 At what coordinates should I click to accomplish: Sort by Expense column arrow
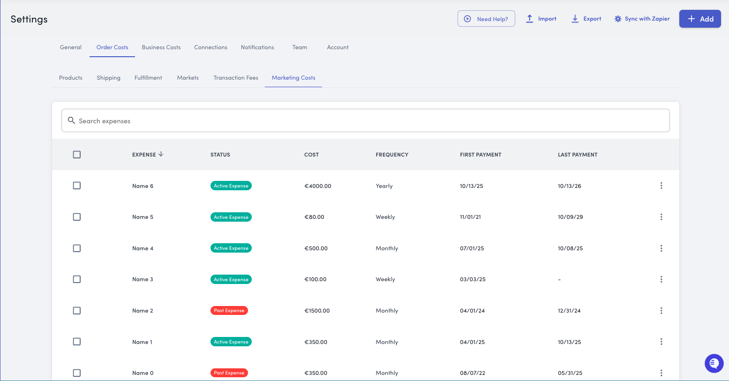coord(161,154)
